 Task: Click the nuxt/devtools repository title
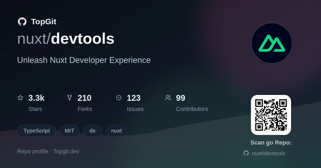(66, 39)
